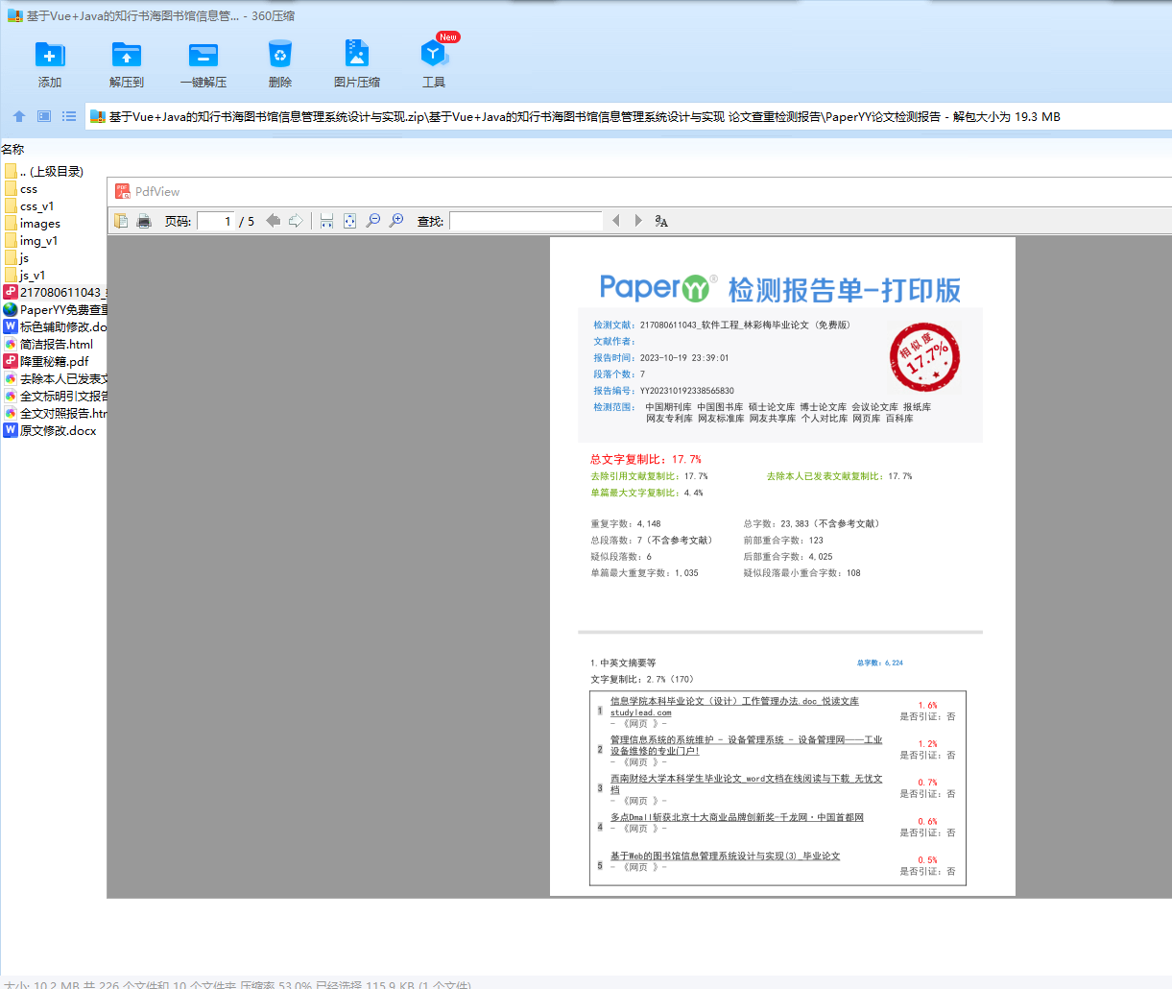
Task: Click the 单篇最大文字复制比 4.4% text
Action: [x=646, y=493]
